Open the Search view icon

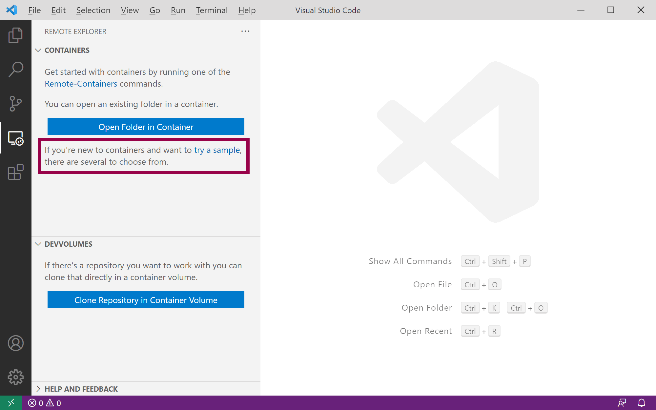(x=15, y=70)
